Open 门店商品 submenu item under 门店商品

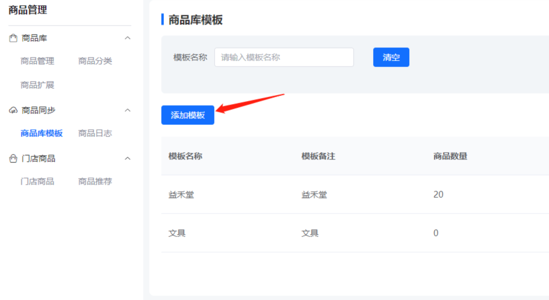pos(37,181)
